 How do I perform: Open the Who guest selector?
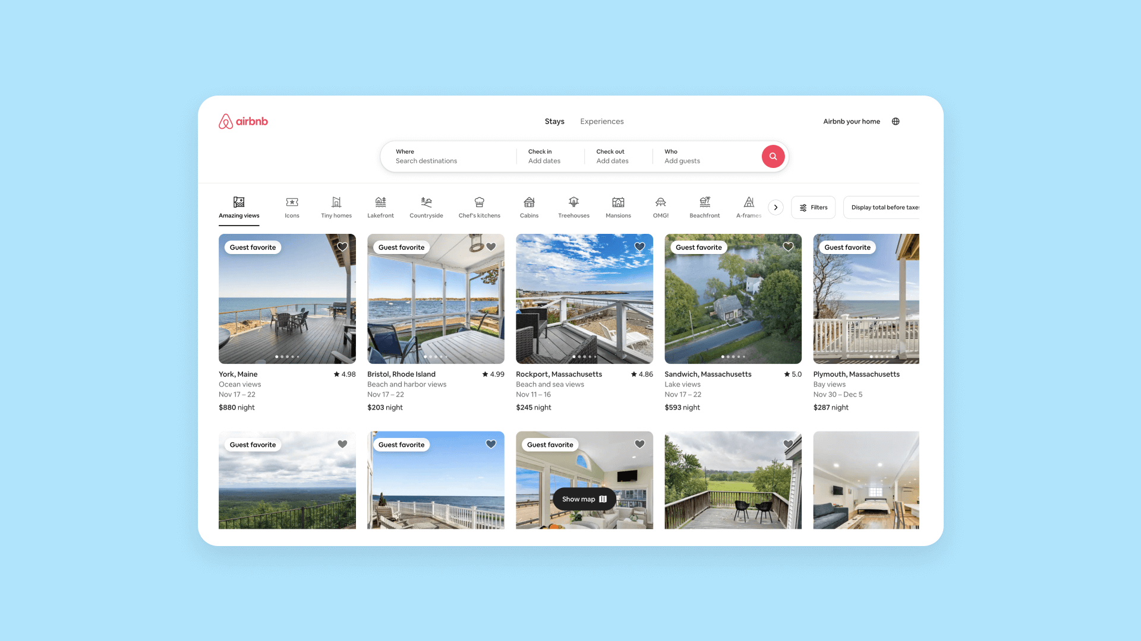coord(689,156)
